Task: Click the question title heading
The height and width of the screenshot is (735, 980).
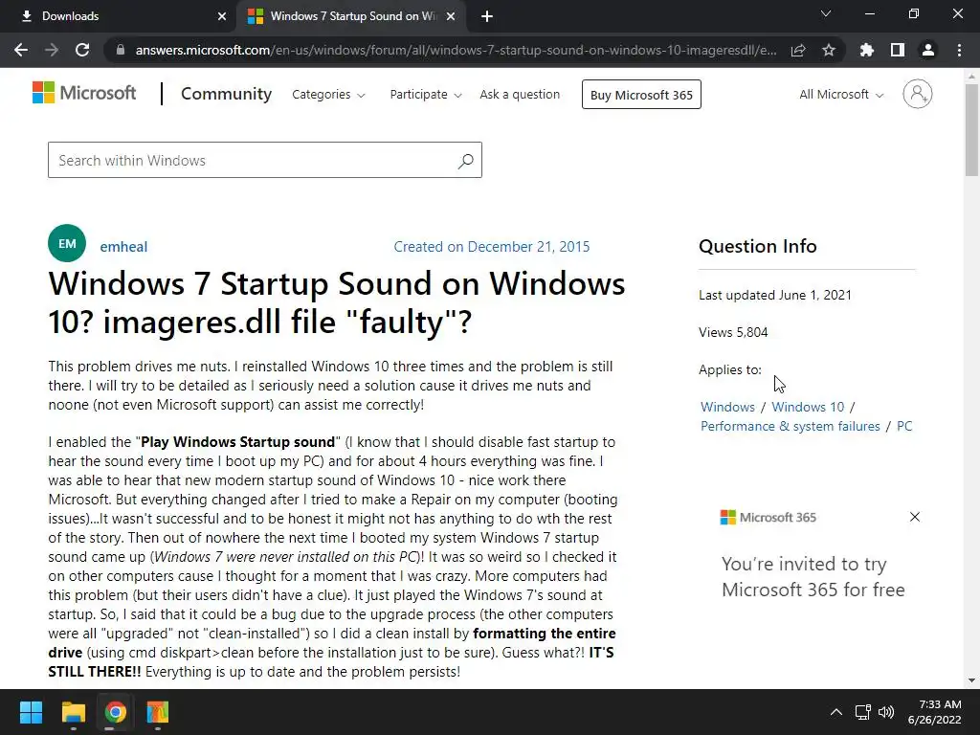Action: [337, 302]
